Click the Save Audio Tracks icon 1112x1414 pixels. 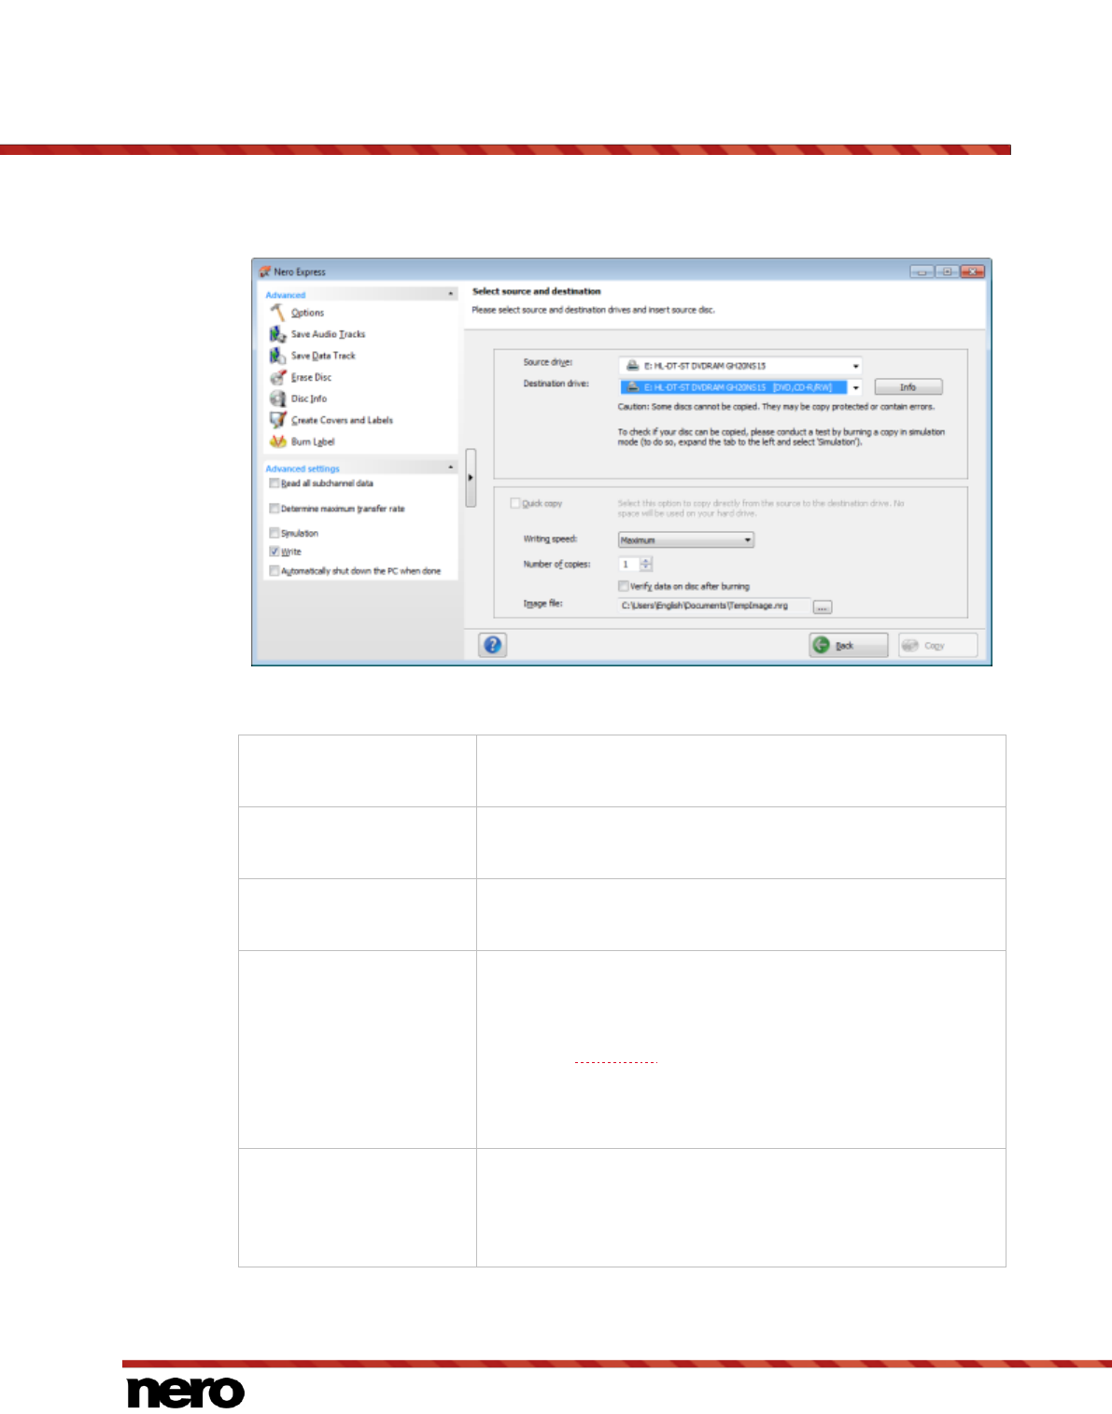277,333
